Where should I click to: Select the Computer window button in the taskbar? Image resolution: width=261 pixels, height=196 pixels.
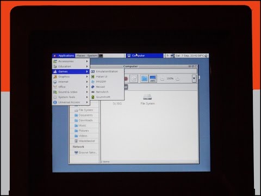[145, 56]
